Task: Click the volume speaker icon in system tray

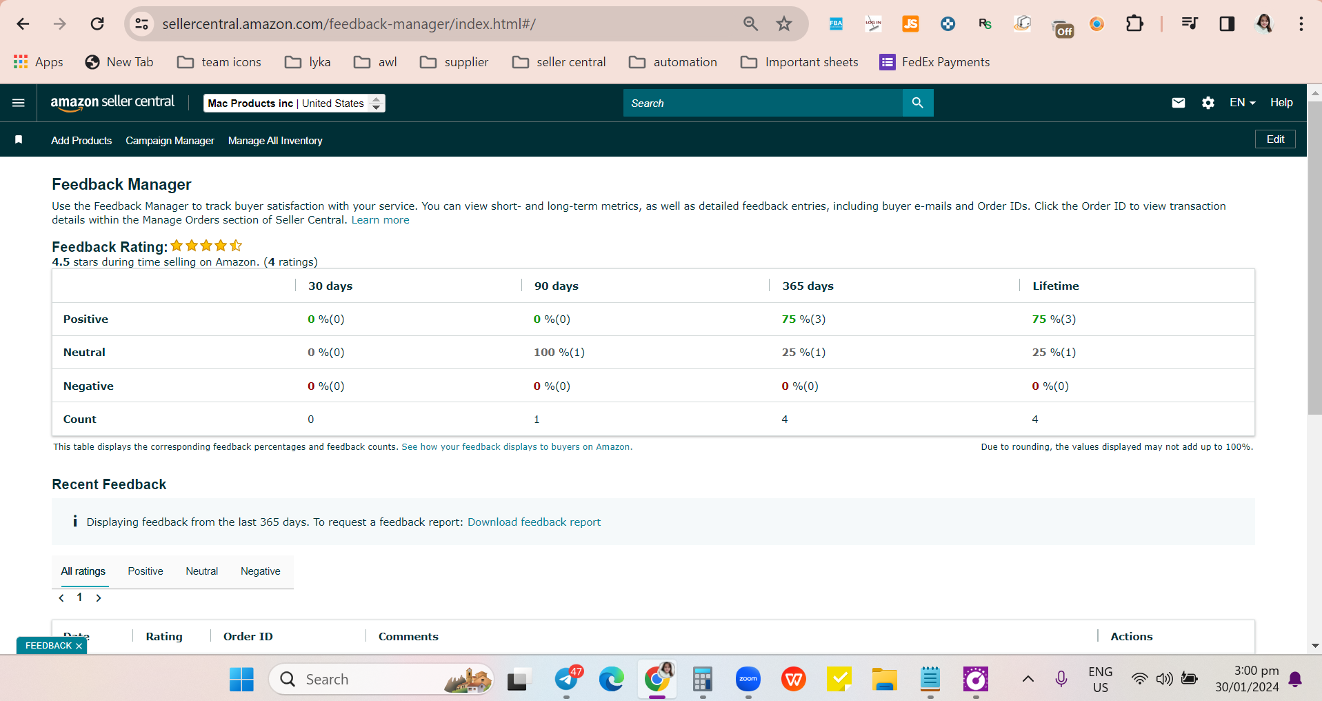Action: tap(1165, 679)
